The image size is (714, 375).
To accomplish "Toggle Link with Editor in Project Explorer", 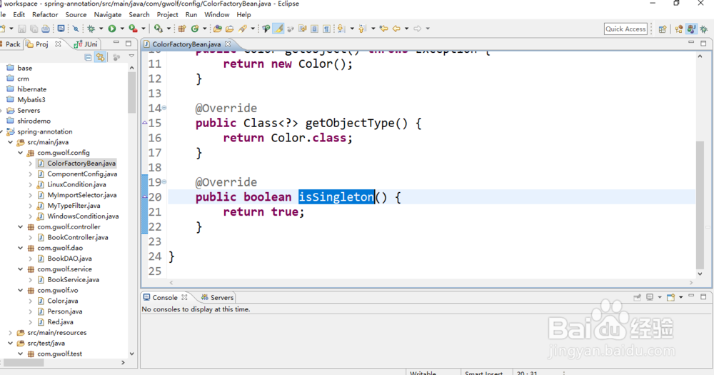I will point(100,57).
